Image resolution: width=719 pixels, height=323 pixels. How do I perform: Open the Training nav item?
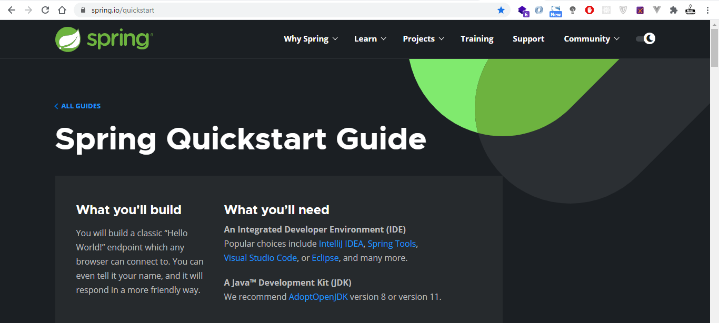click(477, 39)
